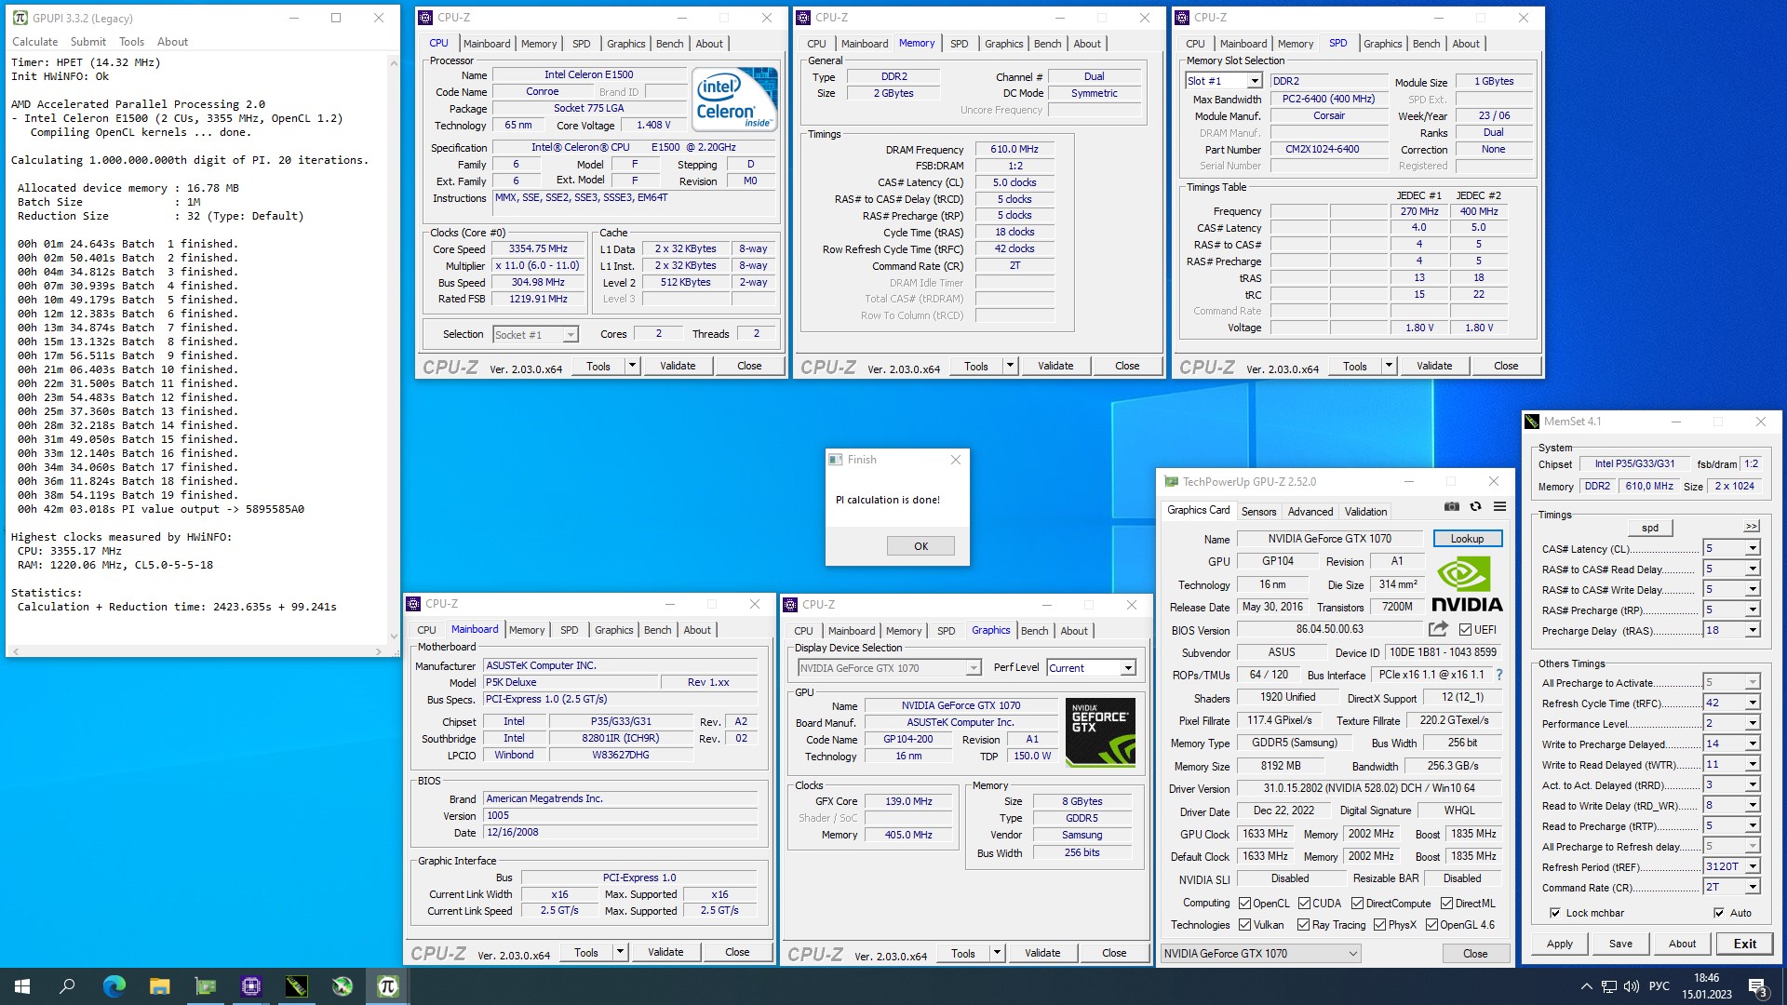Click the GPUPI horizontal scrollbar
The height and width of the screenshot is (1005, 1787).
tap(196, 651)
